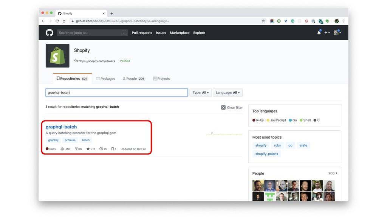This screenshot has width=387, height=217.
Task: Open the user avatar menu in header
Action: tap(337, 32)
